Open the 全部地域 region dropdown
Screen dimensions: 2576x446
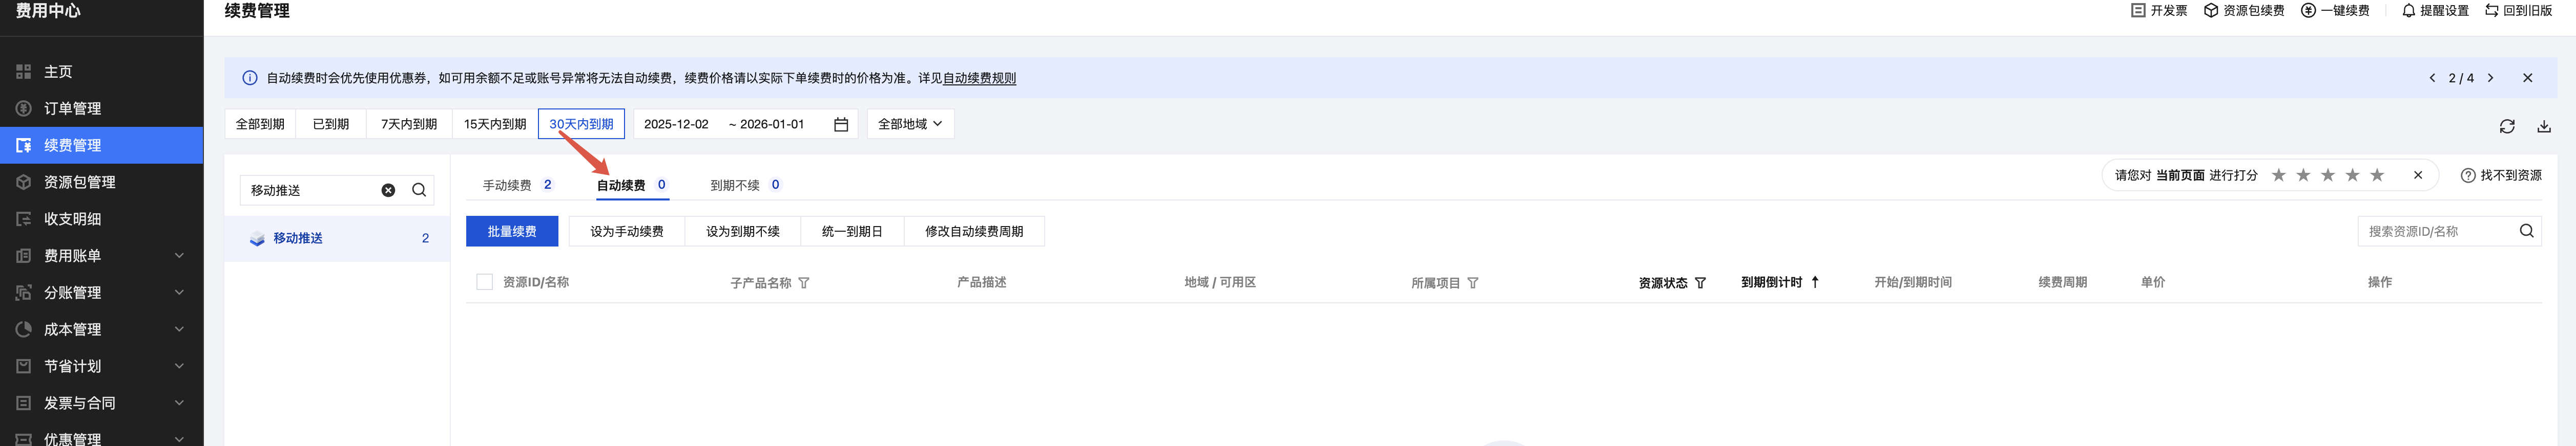pyautogui.click(x=910, y=125)
